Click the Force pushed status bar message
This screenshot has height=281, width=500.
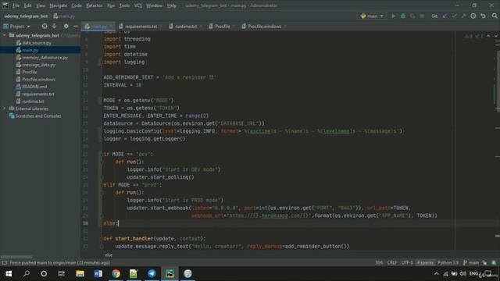point(59,263)
